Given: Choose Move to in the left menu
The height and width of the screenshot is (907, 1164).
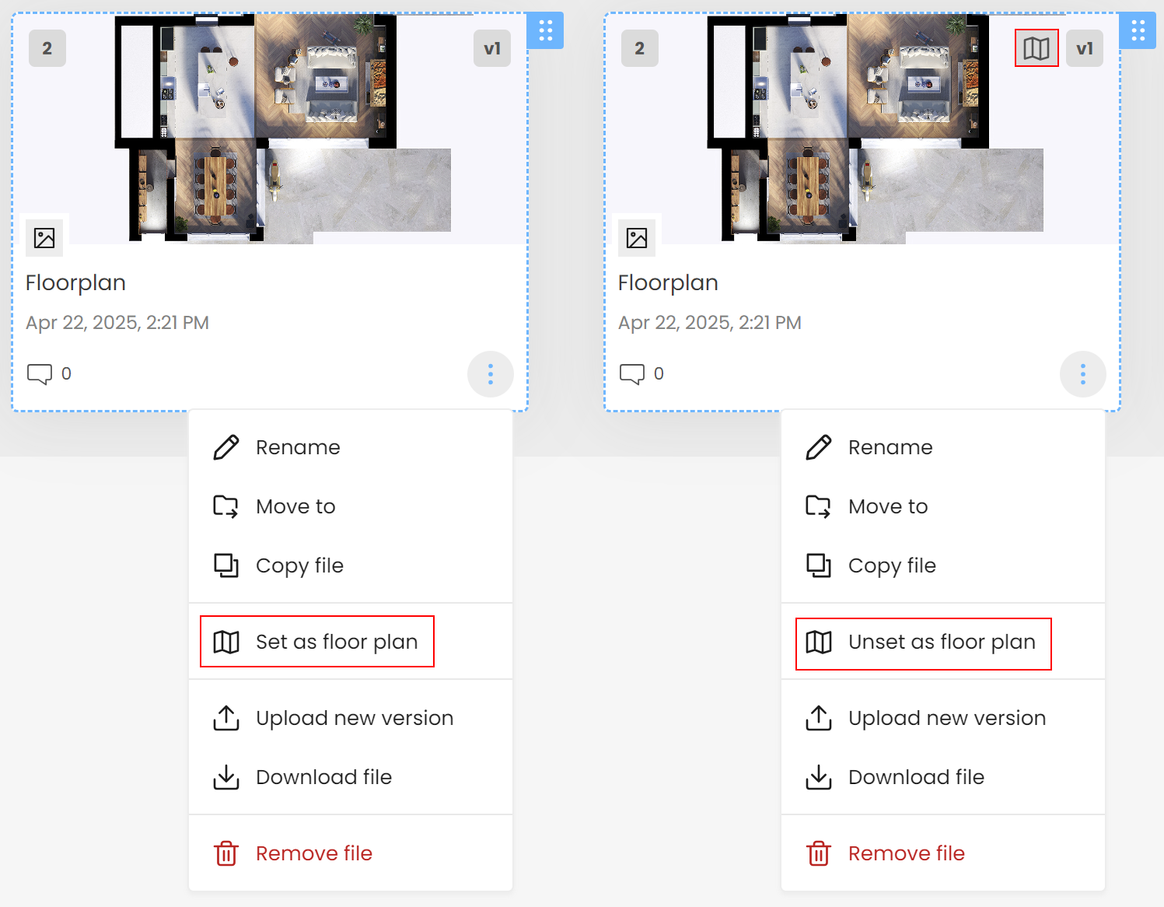Looking at the screenshot, I should [x=351, y=506].
